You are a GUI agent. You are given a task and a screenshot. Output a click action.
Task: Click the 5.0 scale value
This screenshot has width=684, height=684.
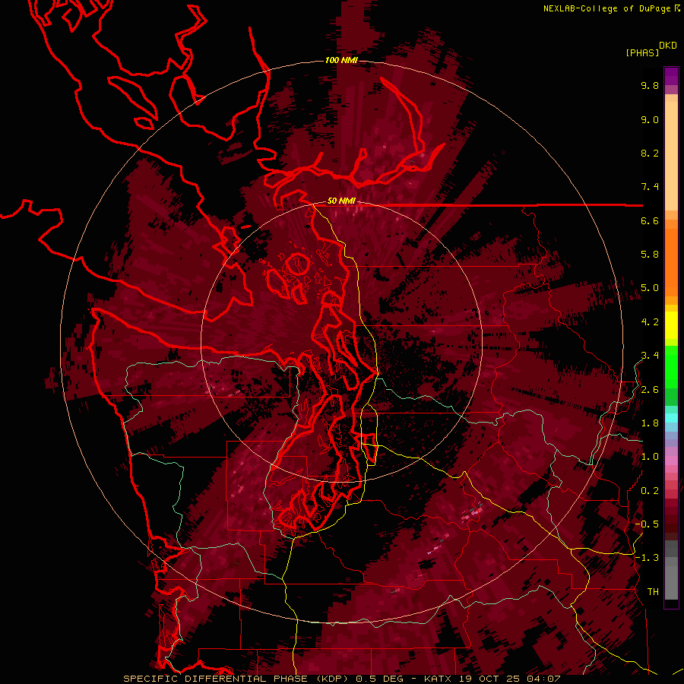[x=650, y=288]
